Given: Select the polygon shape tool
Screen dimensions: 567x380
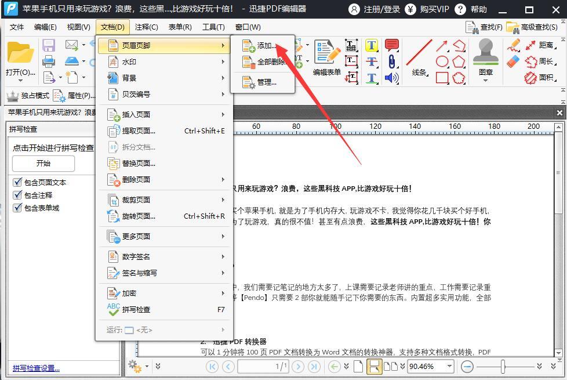Looking at the screenshot, I should [x=459, y=61].
